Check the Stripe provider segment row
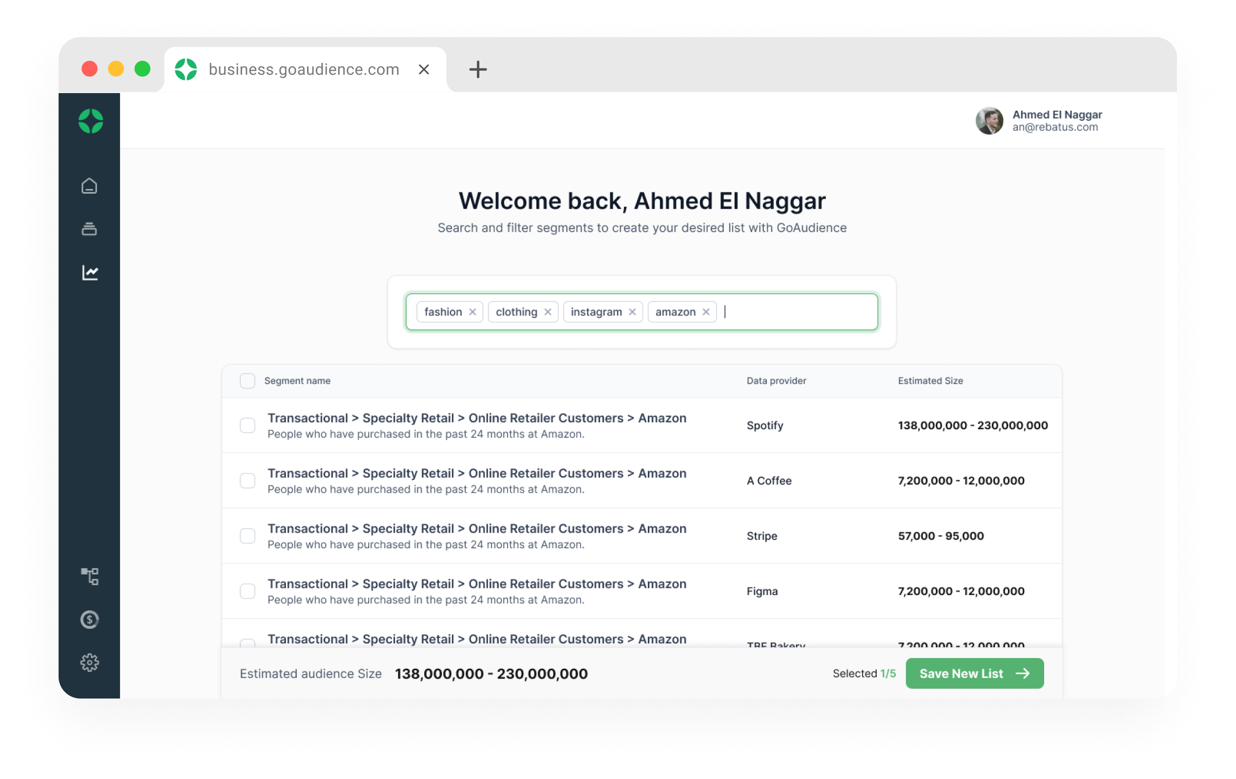The width and height of the screenshot is (1236, 779). (x=247, y=536)
